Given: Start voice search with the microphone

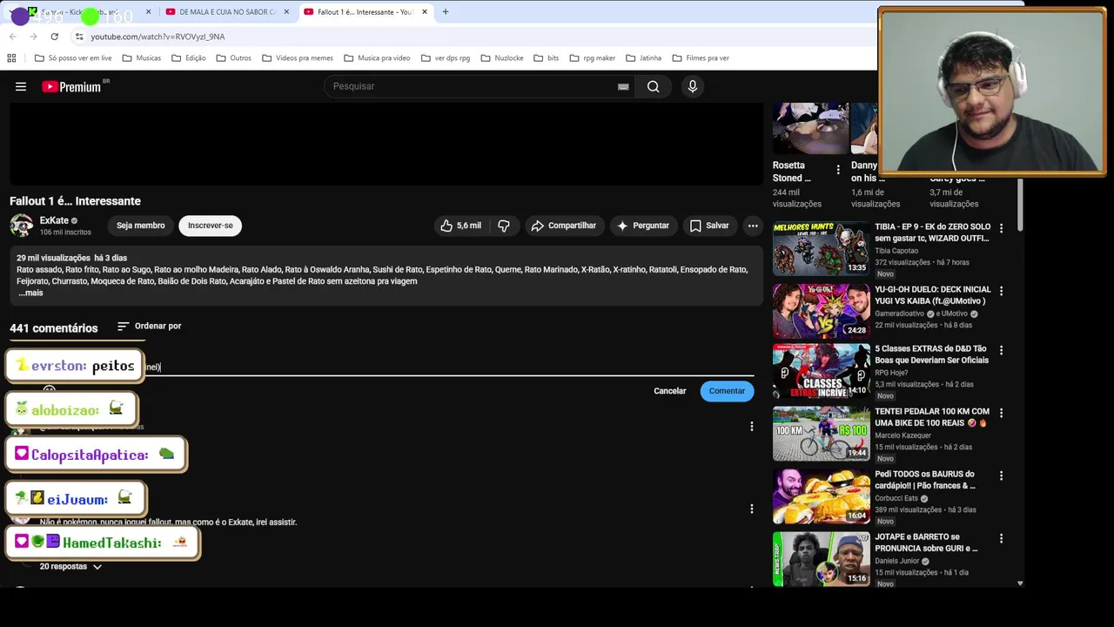Looking at the screenshot, I should [x=693, y=86].
